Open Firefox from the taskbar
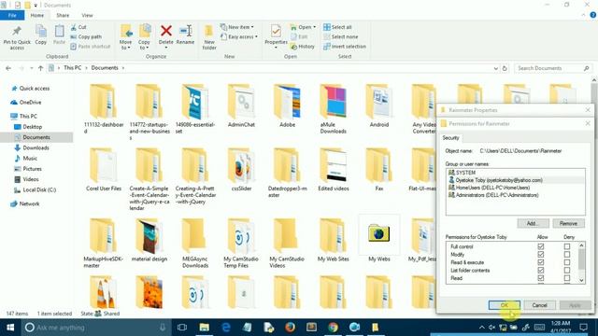The height and width of the screenshot is (336, 598). pos(291,328)
